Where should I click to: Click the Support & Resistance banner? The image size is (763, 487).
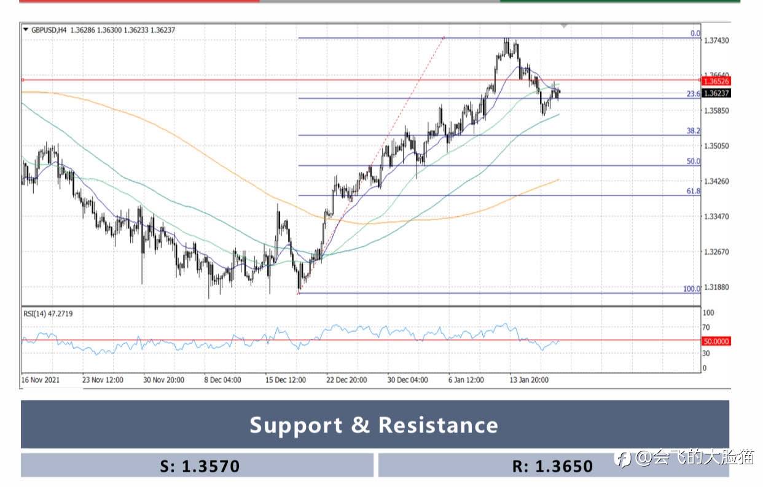(x=375, y=424)
